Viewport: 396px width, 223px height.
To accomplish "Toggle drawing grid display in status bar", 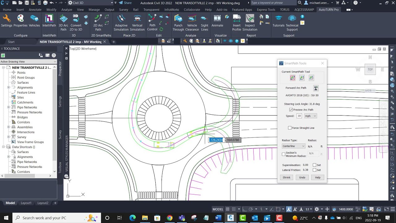I will 228,209.
